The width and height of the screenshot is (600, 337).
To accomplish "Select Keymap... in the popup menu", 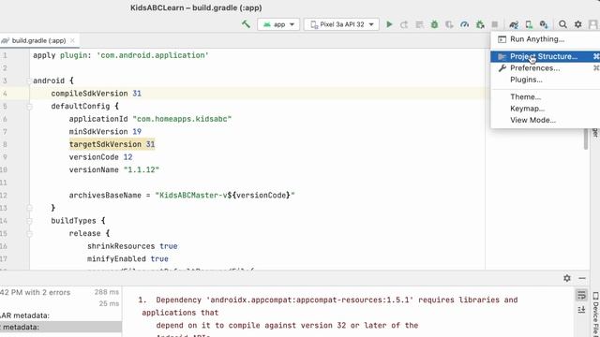I will pyautogui.click(x=546, y=109).
